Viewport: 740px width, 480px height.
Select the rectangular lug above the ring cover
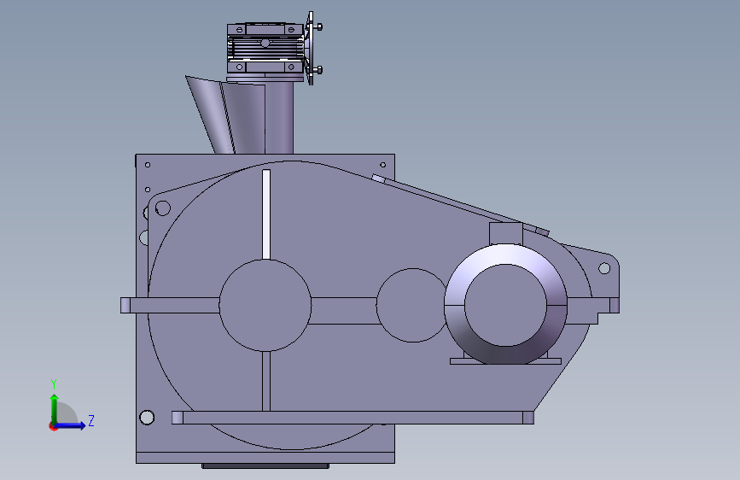[x=505, y=233]
